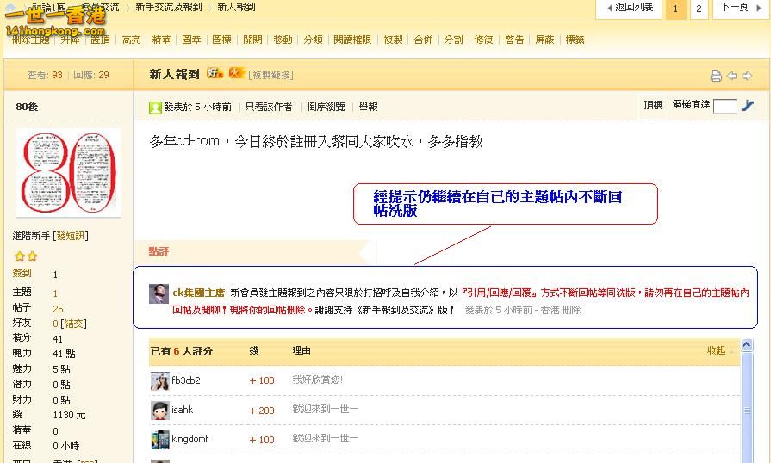Go to page 2 of thread
Viewport: 771px width, 463px height.
tap(699, 9)
